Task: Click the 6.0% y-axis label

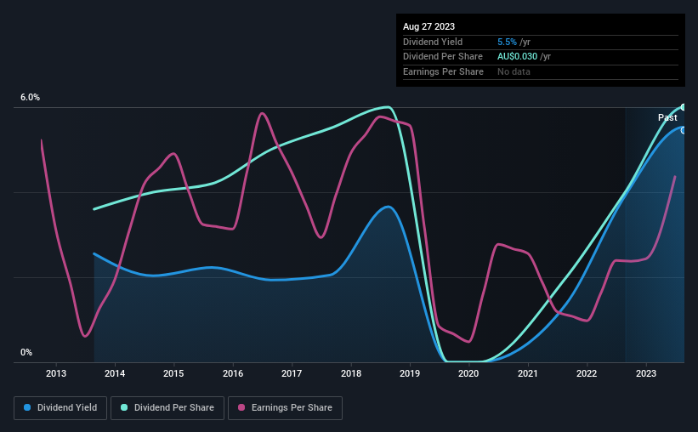Action: tap(30, 97)
